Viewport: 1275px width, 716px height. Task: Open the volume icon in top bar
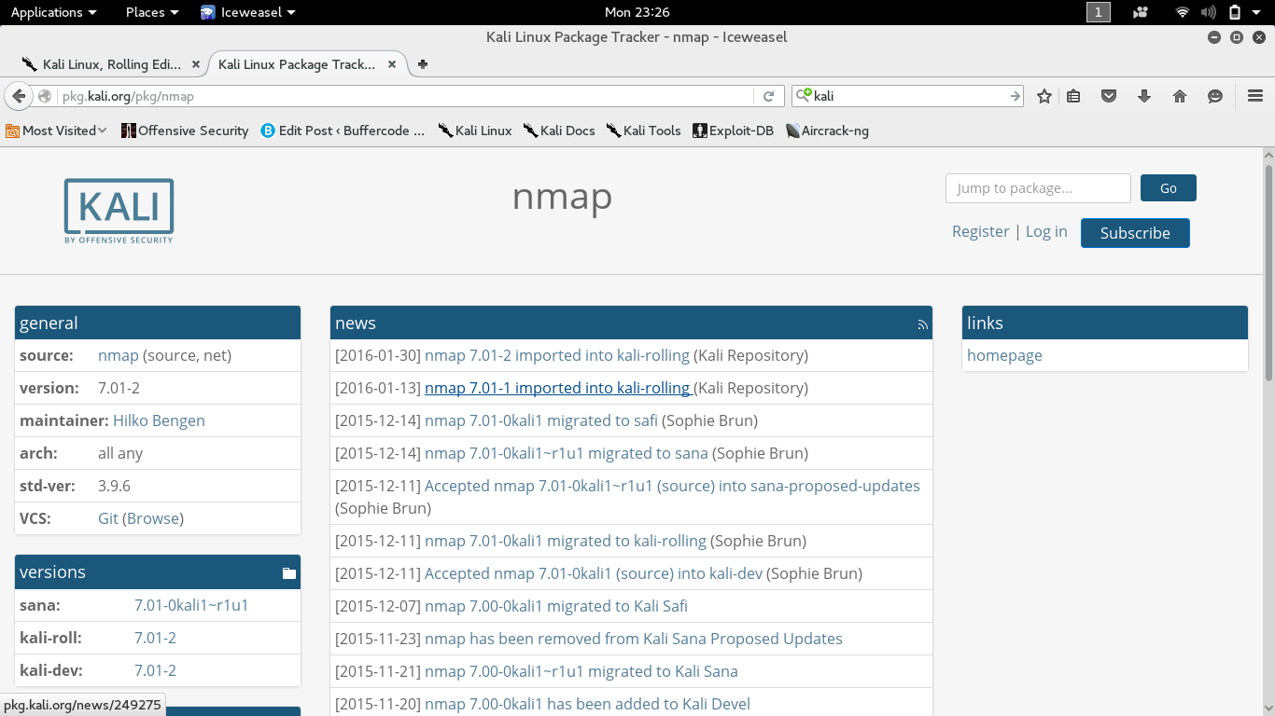pos(1209,12)
